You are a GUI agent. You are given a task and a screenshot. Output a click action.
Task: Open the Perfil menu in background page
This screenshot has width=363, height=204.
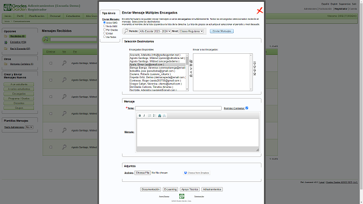tap(20, 16)
